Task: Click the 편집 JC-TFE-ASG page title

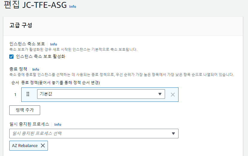Action: 35,6
